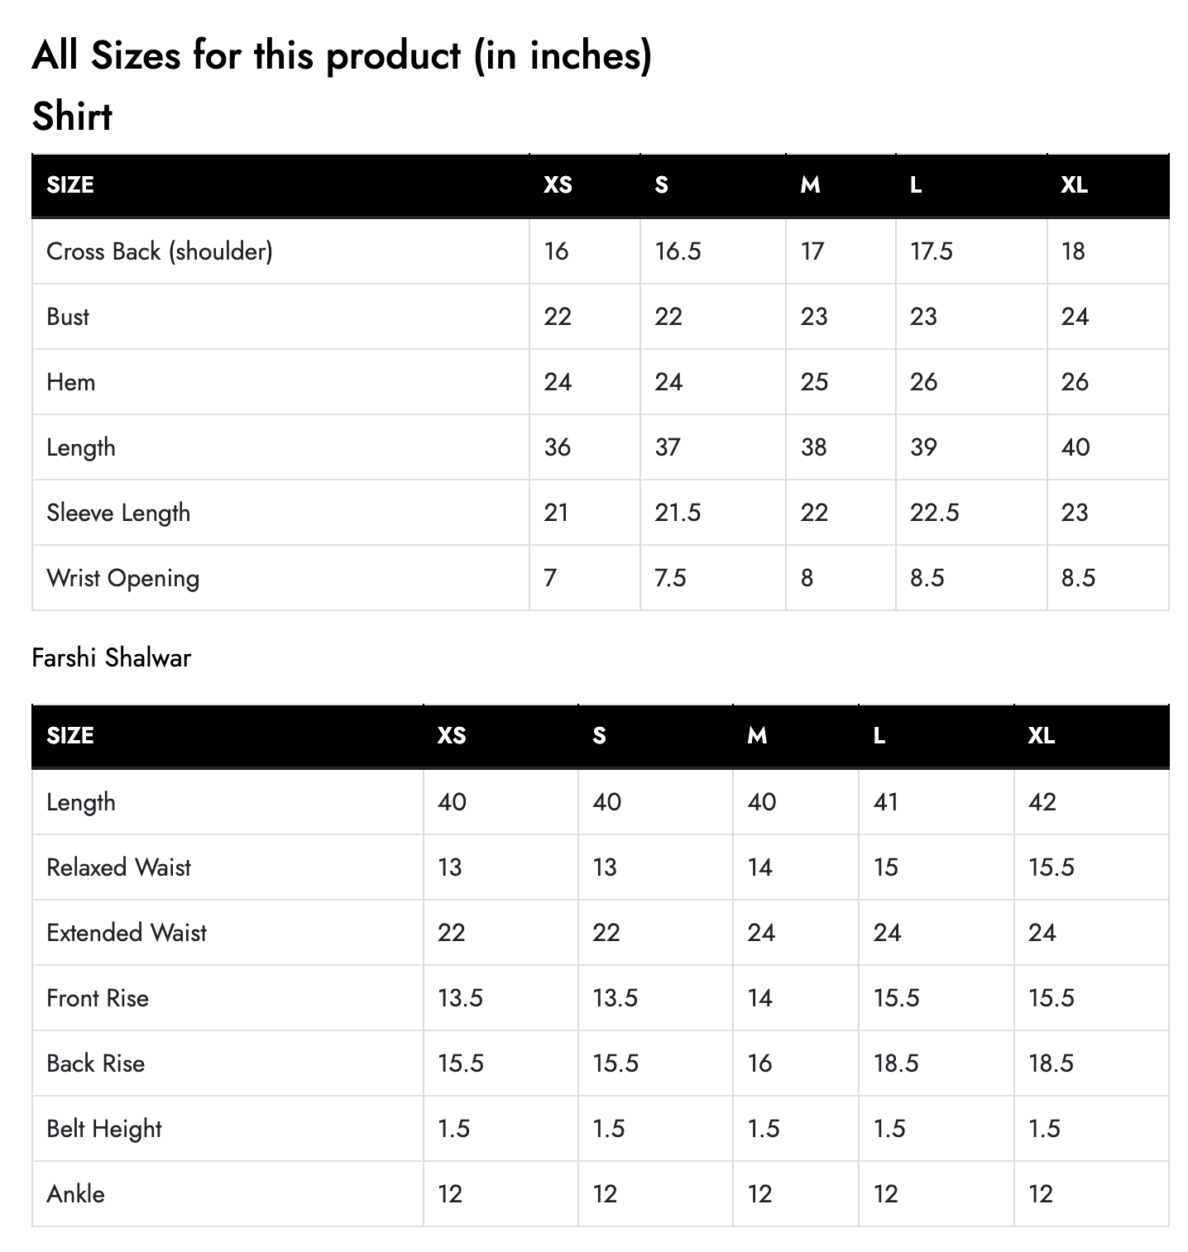The height and width of the screenshot is (1252, 1188).
Task: Click the Relaxed Waist value 15.5 under XL
Action: (1051, 867)
